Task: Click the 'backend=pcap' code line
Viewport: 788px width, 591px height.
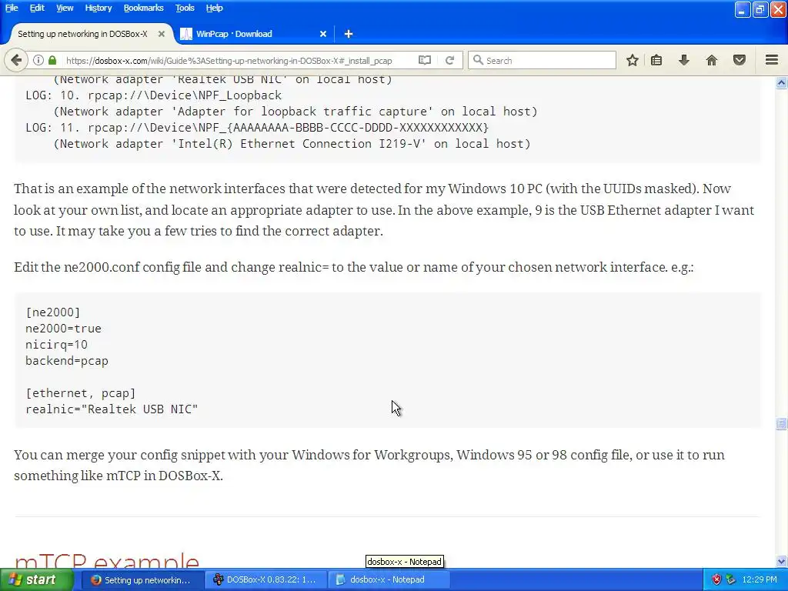Action: click(x=67, y=361)
